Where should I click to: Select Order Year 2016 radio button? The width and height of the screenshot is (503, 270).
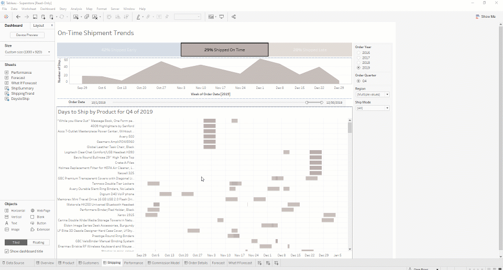[x=358, y=53]
